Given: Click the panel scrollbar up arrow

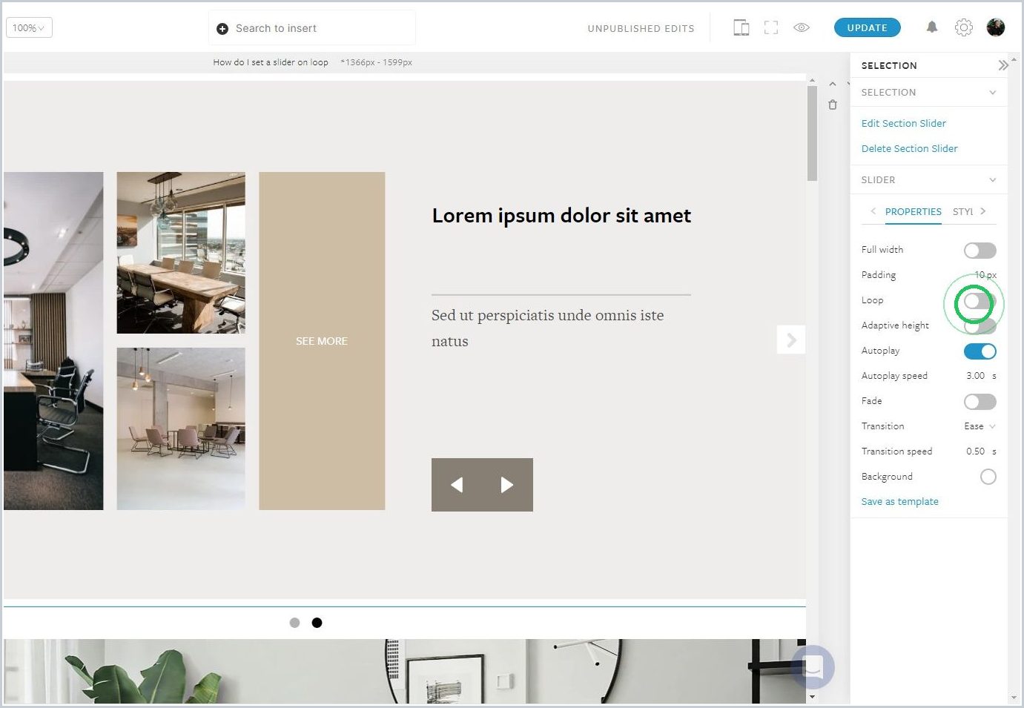Looking at the screenshot, I should [x=1014, y=59].
